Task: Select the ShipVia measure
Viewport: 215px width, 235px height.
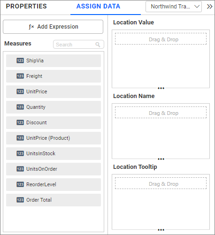Action: tap(54, 61)
